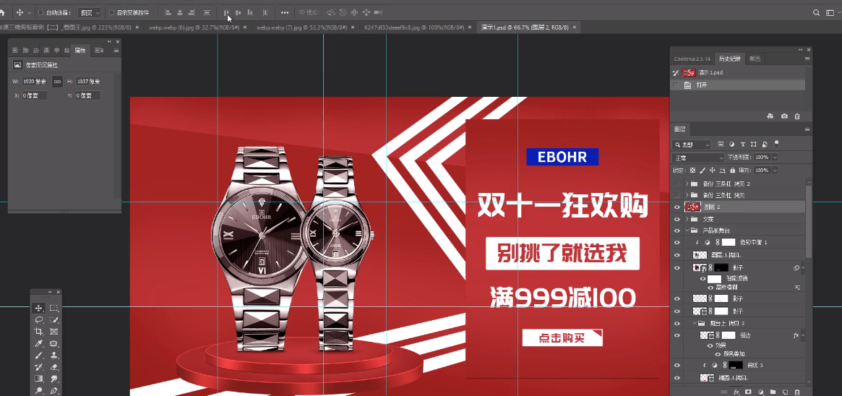Collapse the 舞台上 拷贝 3 group
This screenshot has height=396, width=842.
[x=694, y=323]
